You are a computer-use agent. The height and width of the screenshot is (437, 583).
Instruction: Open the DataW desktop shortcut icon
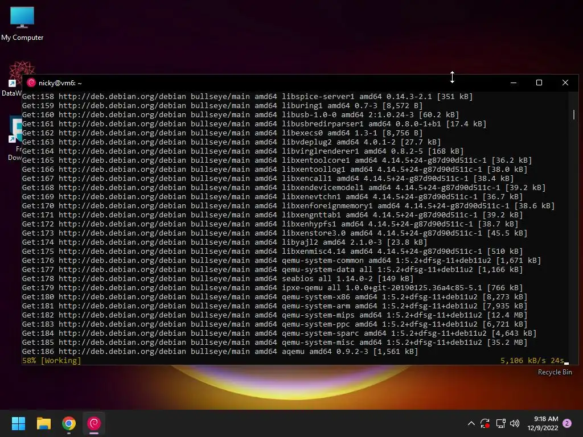point(15,79)
